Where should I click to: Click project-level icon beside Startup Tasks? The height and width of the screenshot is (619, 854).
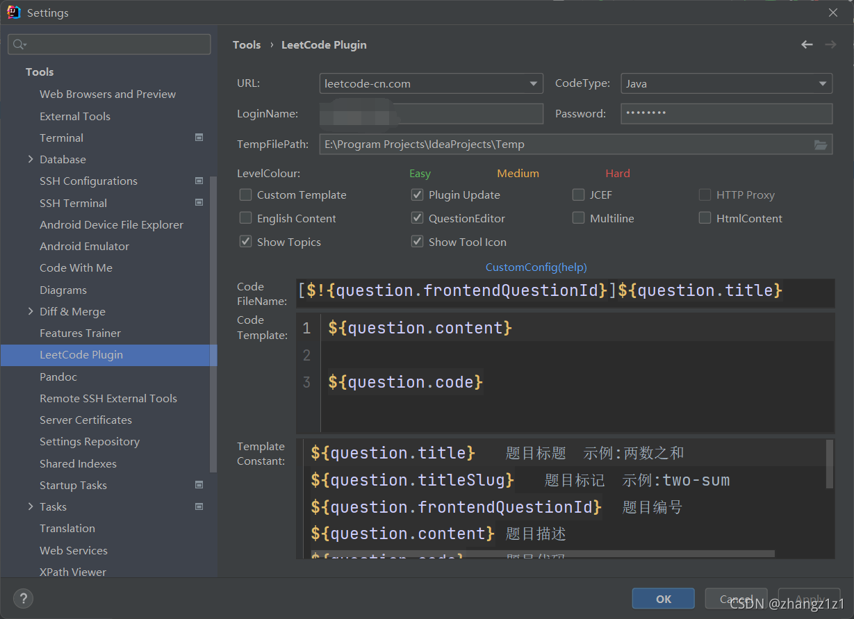pos(199,485)
